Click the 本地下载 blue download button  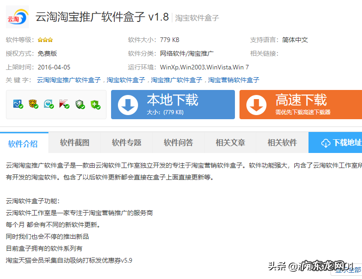point(173,105)
